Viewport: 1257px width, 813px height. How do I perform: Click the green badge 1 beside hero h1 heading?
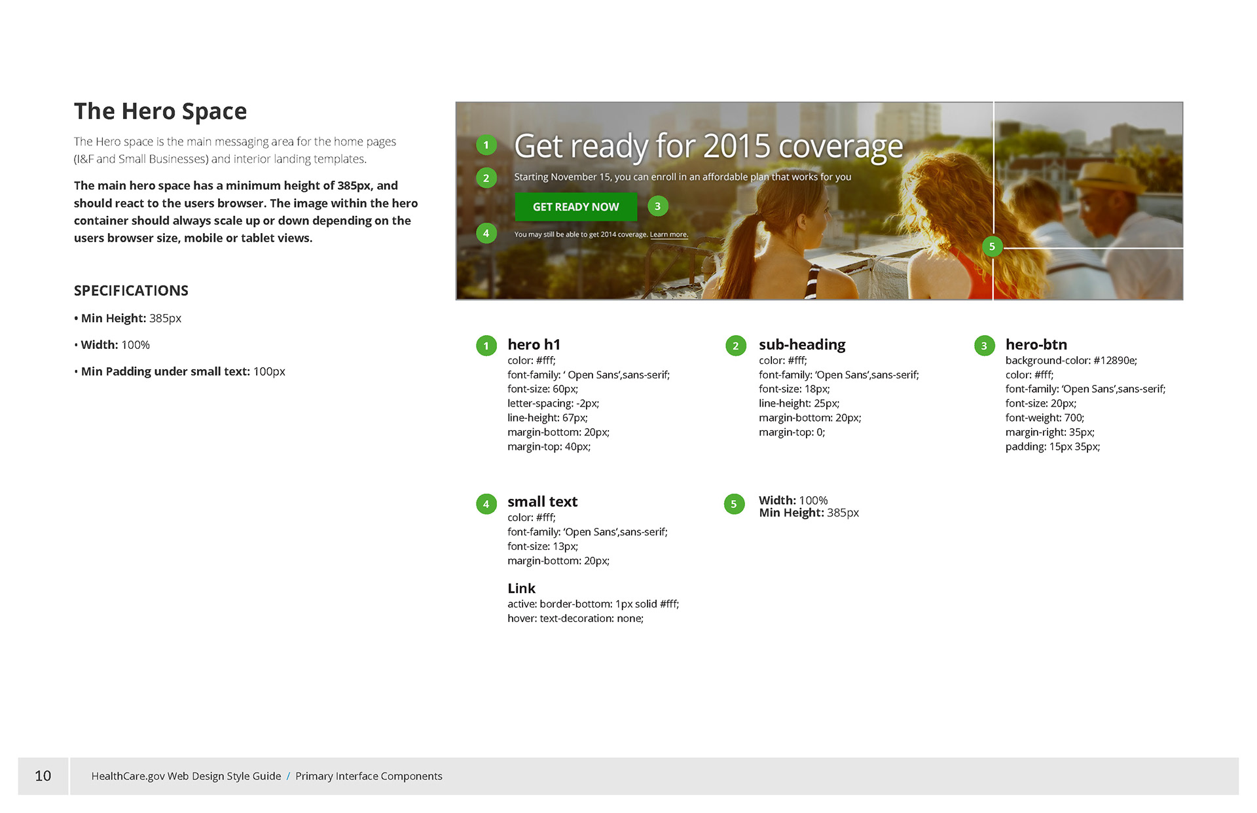[x=486, y=346]
